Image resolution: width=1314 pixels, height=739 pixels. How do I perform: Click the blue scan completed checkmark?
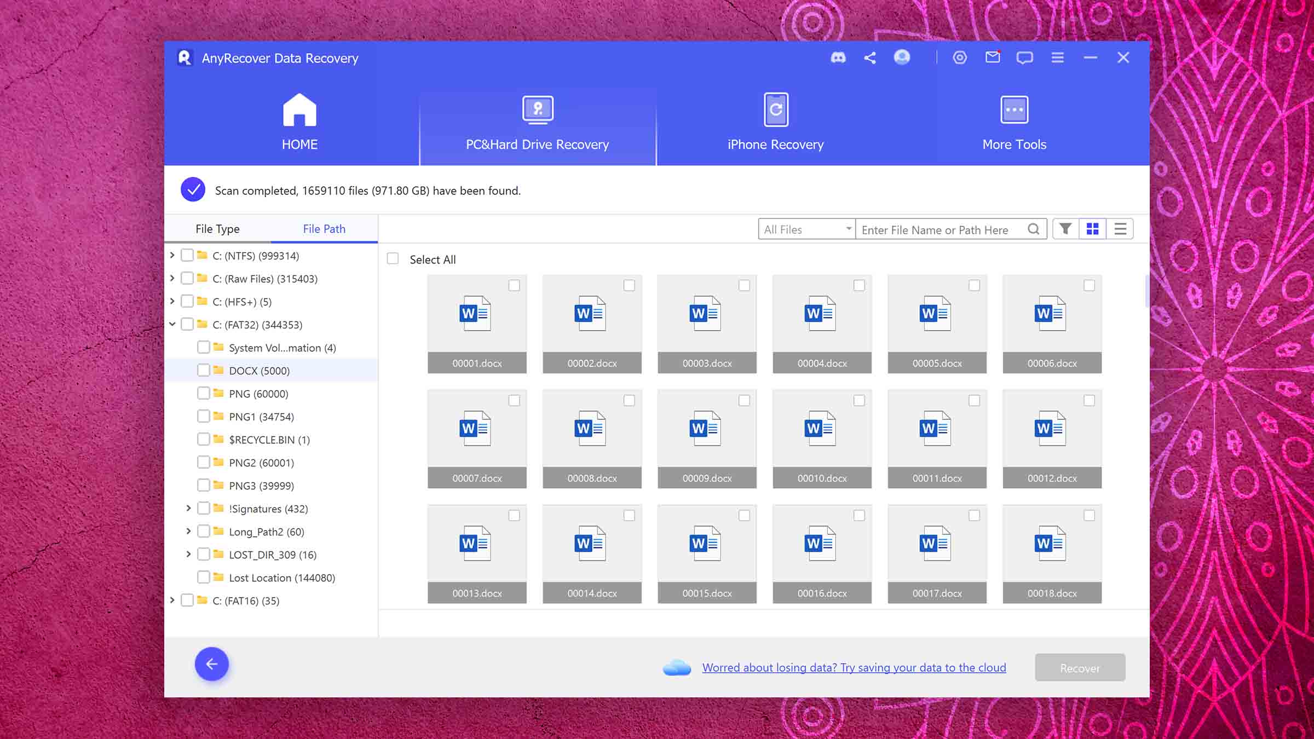(x=193, y=190)
